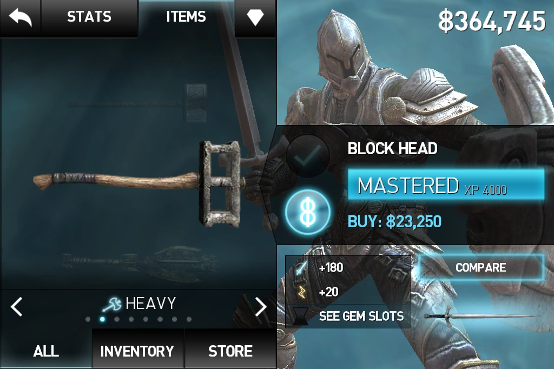554x369 pixels.
Task: Open SEE GEM SLOTS
Action: [361, 316]
